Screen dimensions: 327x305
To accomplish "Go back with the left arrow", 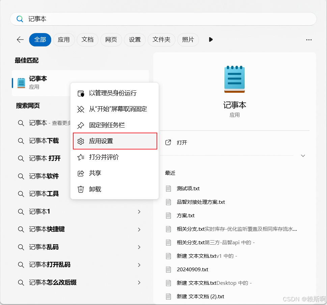I will tap(20, 39).
